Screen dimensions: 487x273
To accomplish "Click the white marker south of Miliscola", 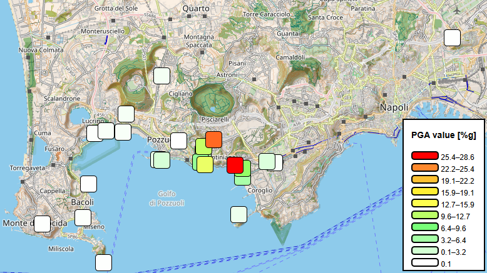I will [103, 263].
